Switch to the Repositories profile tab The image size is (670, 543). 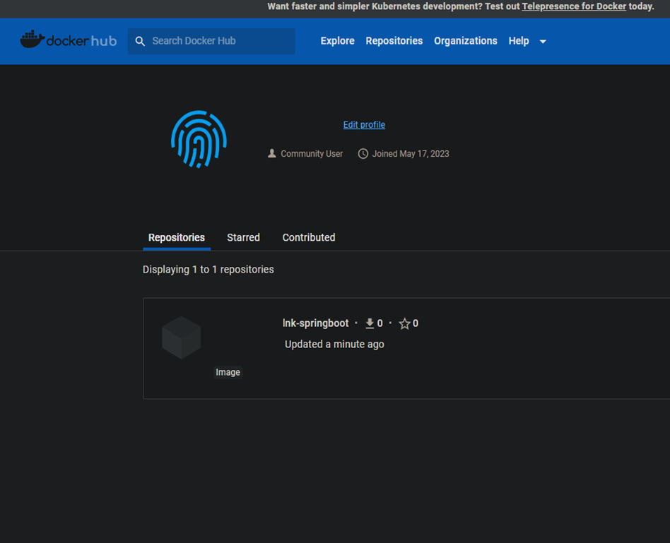coord(177,237)
